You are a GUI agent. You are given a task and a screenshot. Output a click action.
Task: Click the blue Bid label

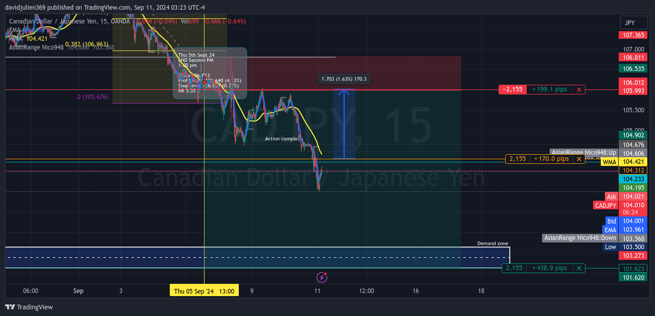click(612, 221)
